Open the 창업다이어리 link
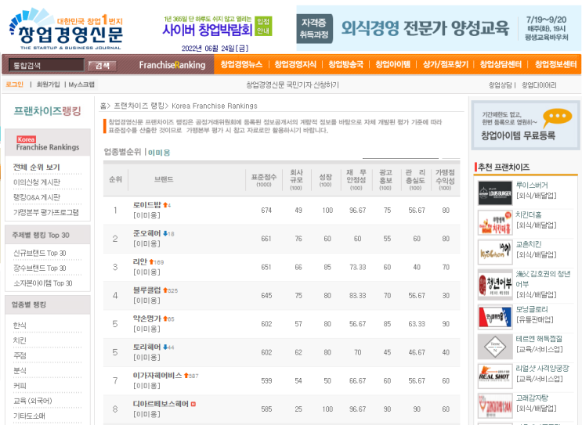This screenshot has width=582, height=425. [539, 85]
